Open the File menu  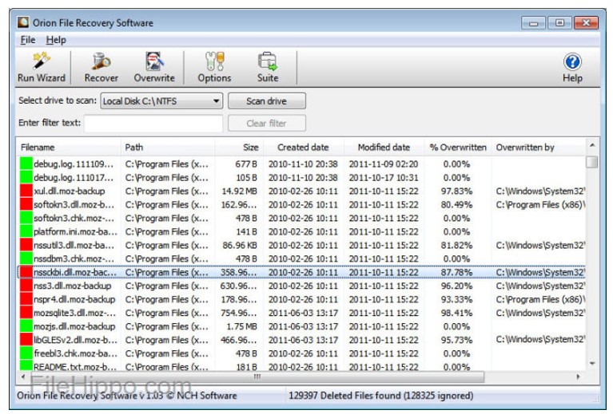pyautogui.click(x=28, y=40)
